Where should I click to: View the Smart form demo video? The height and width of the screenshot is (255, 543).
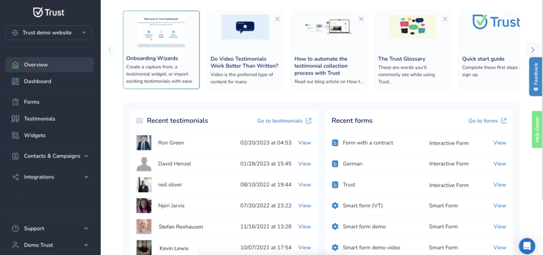[x=500, y=248]
